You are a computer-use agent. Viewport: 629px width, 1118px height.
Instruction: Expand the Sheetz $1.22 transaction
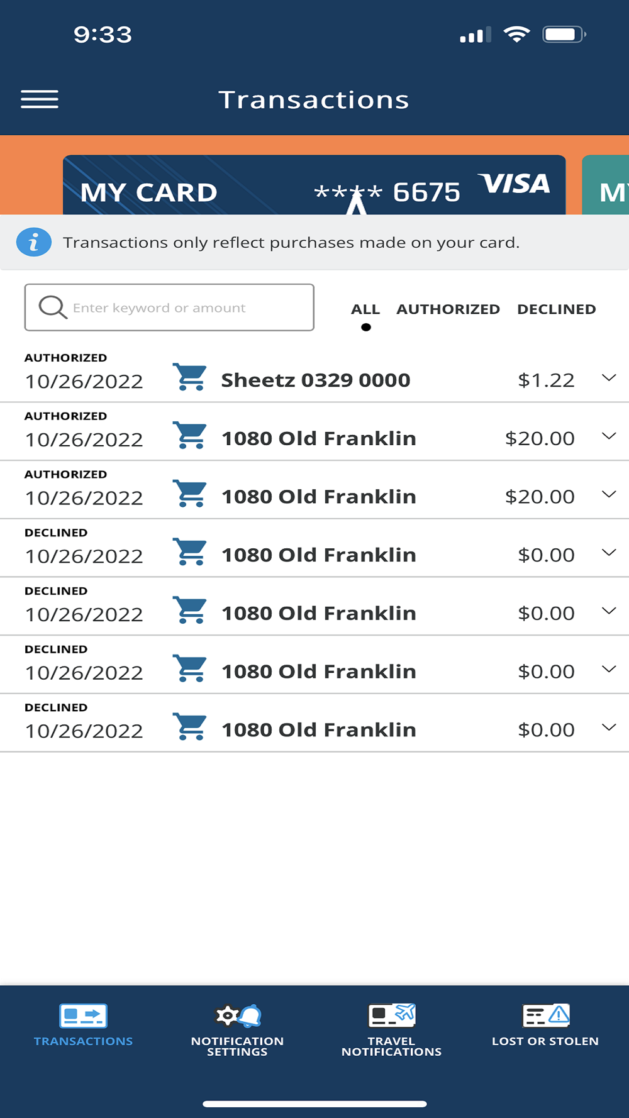(x=608, y=378)
